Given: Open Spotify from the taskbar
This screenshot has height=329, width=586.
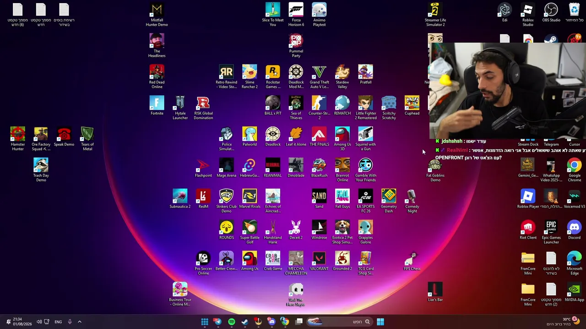Looking at the screenshot, I should pyautogui.click(x=231, y=322).
